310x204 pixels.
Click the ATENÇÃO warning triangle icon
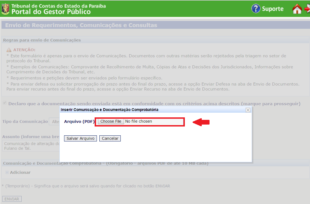pyautogui.click(x=9, y=50)
